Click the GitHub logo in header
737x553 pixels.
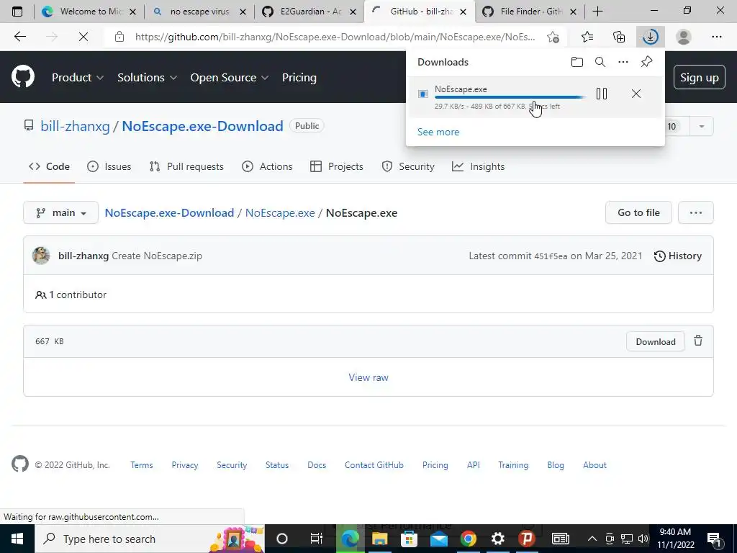[22, 77]
